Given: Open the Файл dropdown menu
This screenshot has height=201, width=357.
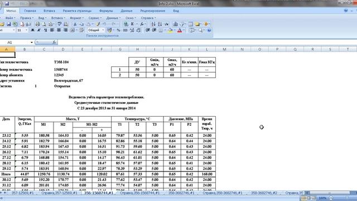Looking at the screenshot, I should click(x=10, y=18).
